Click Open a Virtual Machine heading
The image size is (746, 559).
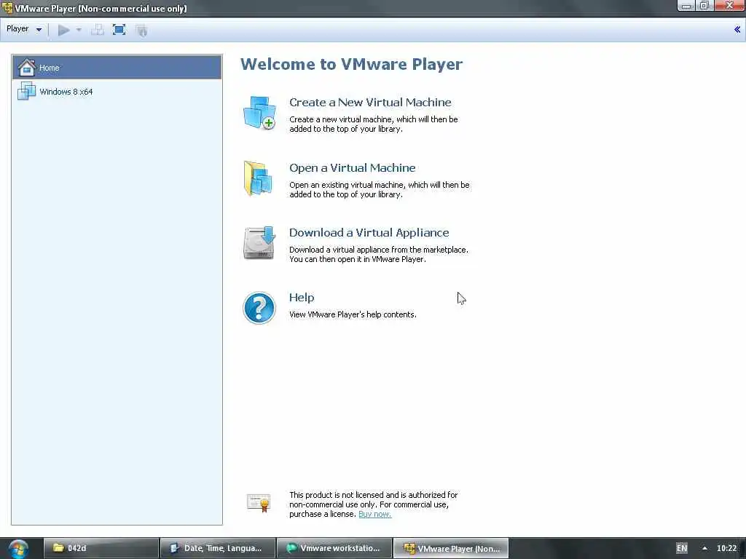[x=352, y=168]
